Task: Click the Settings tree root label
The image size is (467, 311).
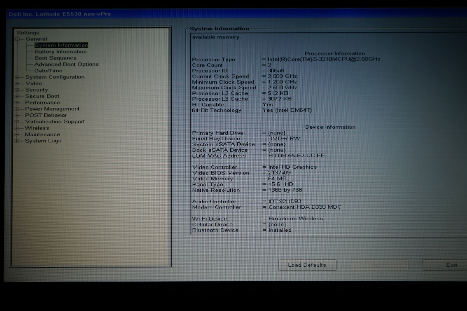Action: click(28, 33)
